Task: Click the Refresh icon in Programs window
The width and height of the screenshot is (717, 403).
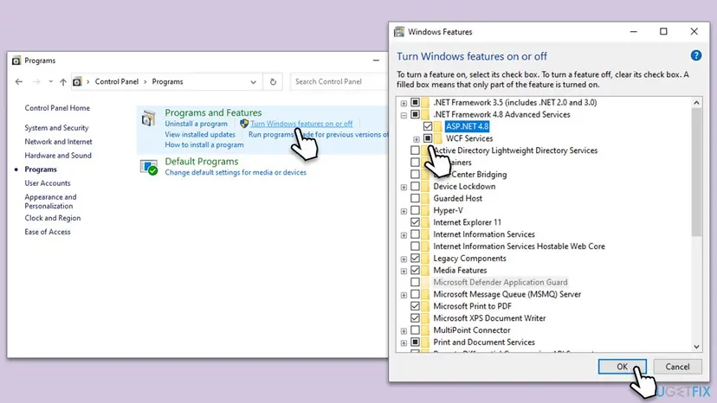Action: (x=273, y=82)
